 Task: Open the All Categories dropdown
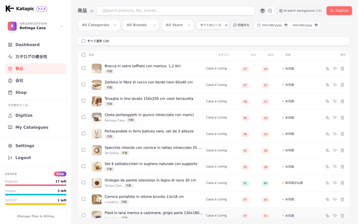point(99,25)
